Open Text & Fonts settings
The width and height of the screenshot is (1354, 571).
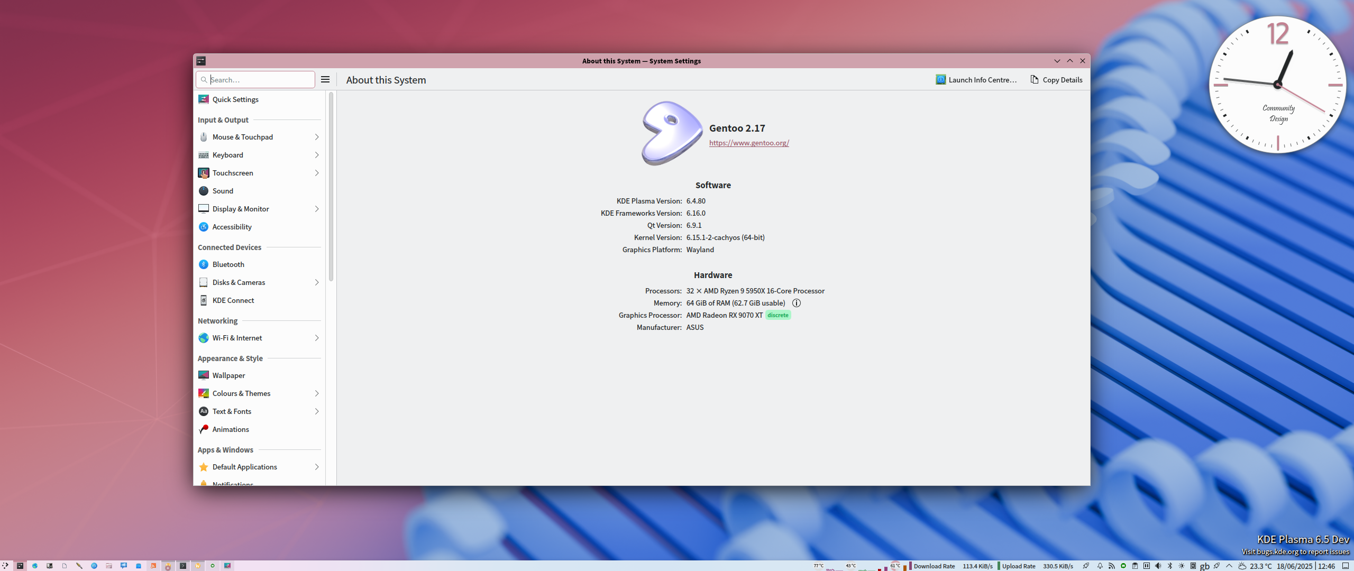pyautogui.click(x=259, y=411)
